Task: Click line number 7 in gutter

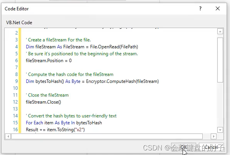Action: (x=17, y=68)
